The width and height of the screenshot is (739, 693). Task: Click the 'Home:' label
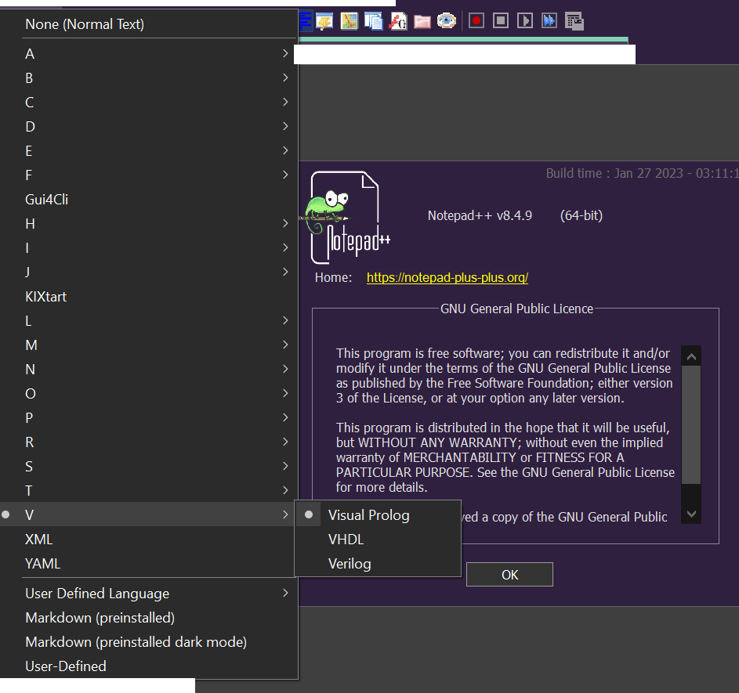click(x=333, y=278)
